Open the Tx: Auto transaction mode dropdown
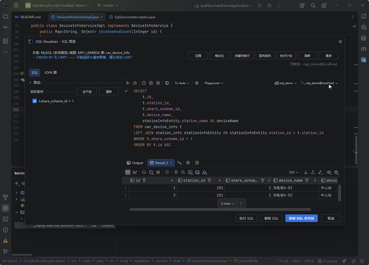Screen dimensions: 369x265 click(x=182, y=83)
